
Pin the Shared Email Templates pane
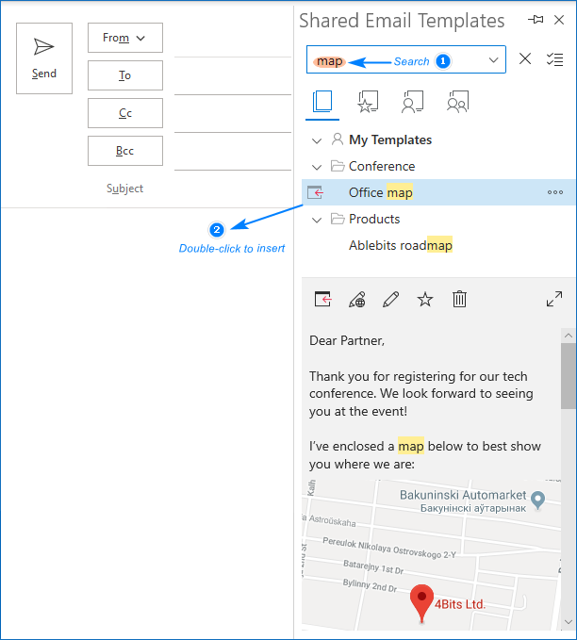coord(536,20)
